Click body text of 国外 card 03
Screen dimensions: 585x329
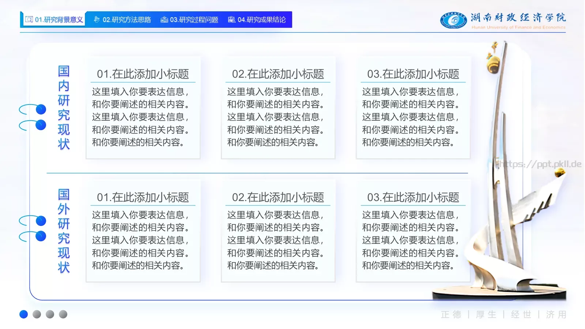coord(411,240)
